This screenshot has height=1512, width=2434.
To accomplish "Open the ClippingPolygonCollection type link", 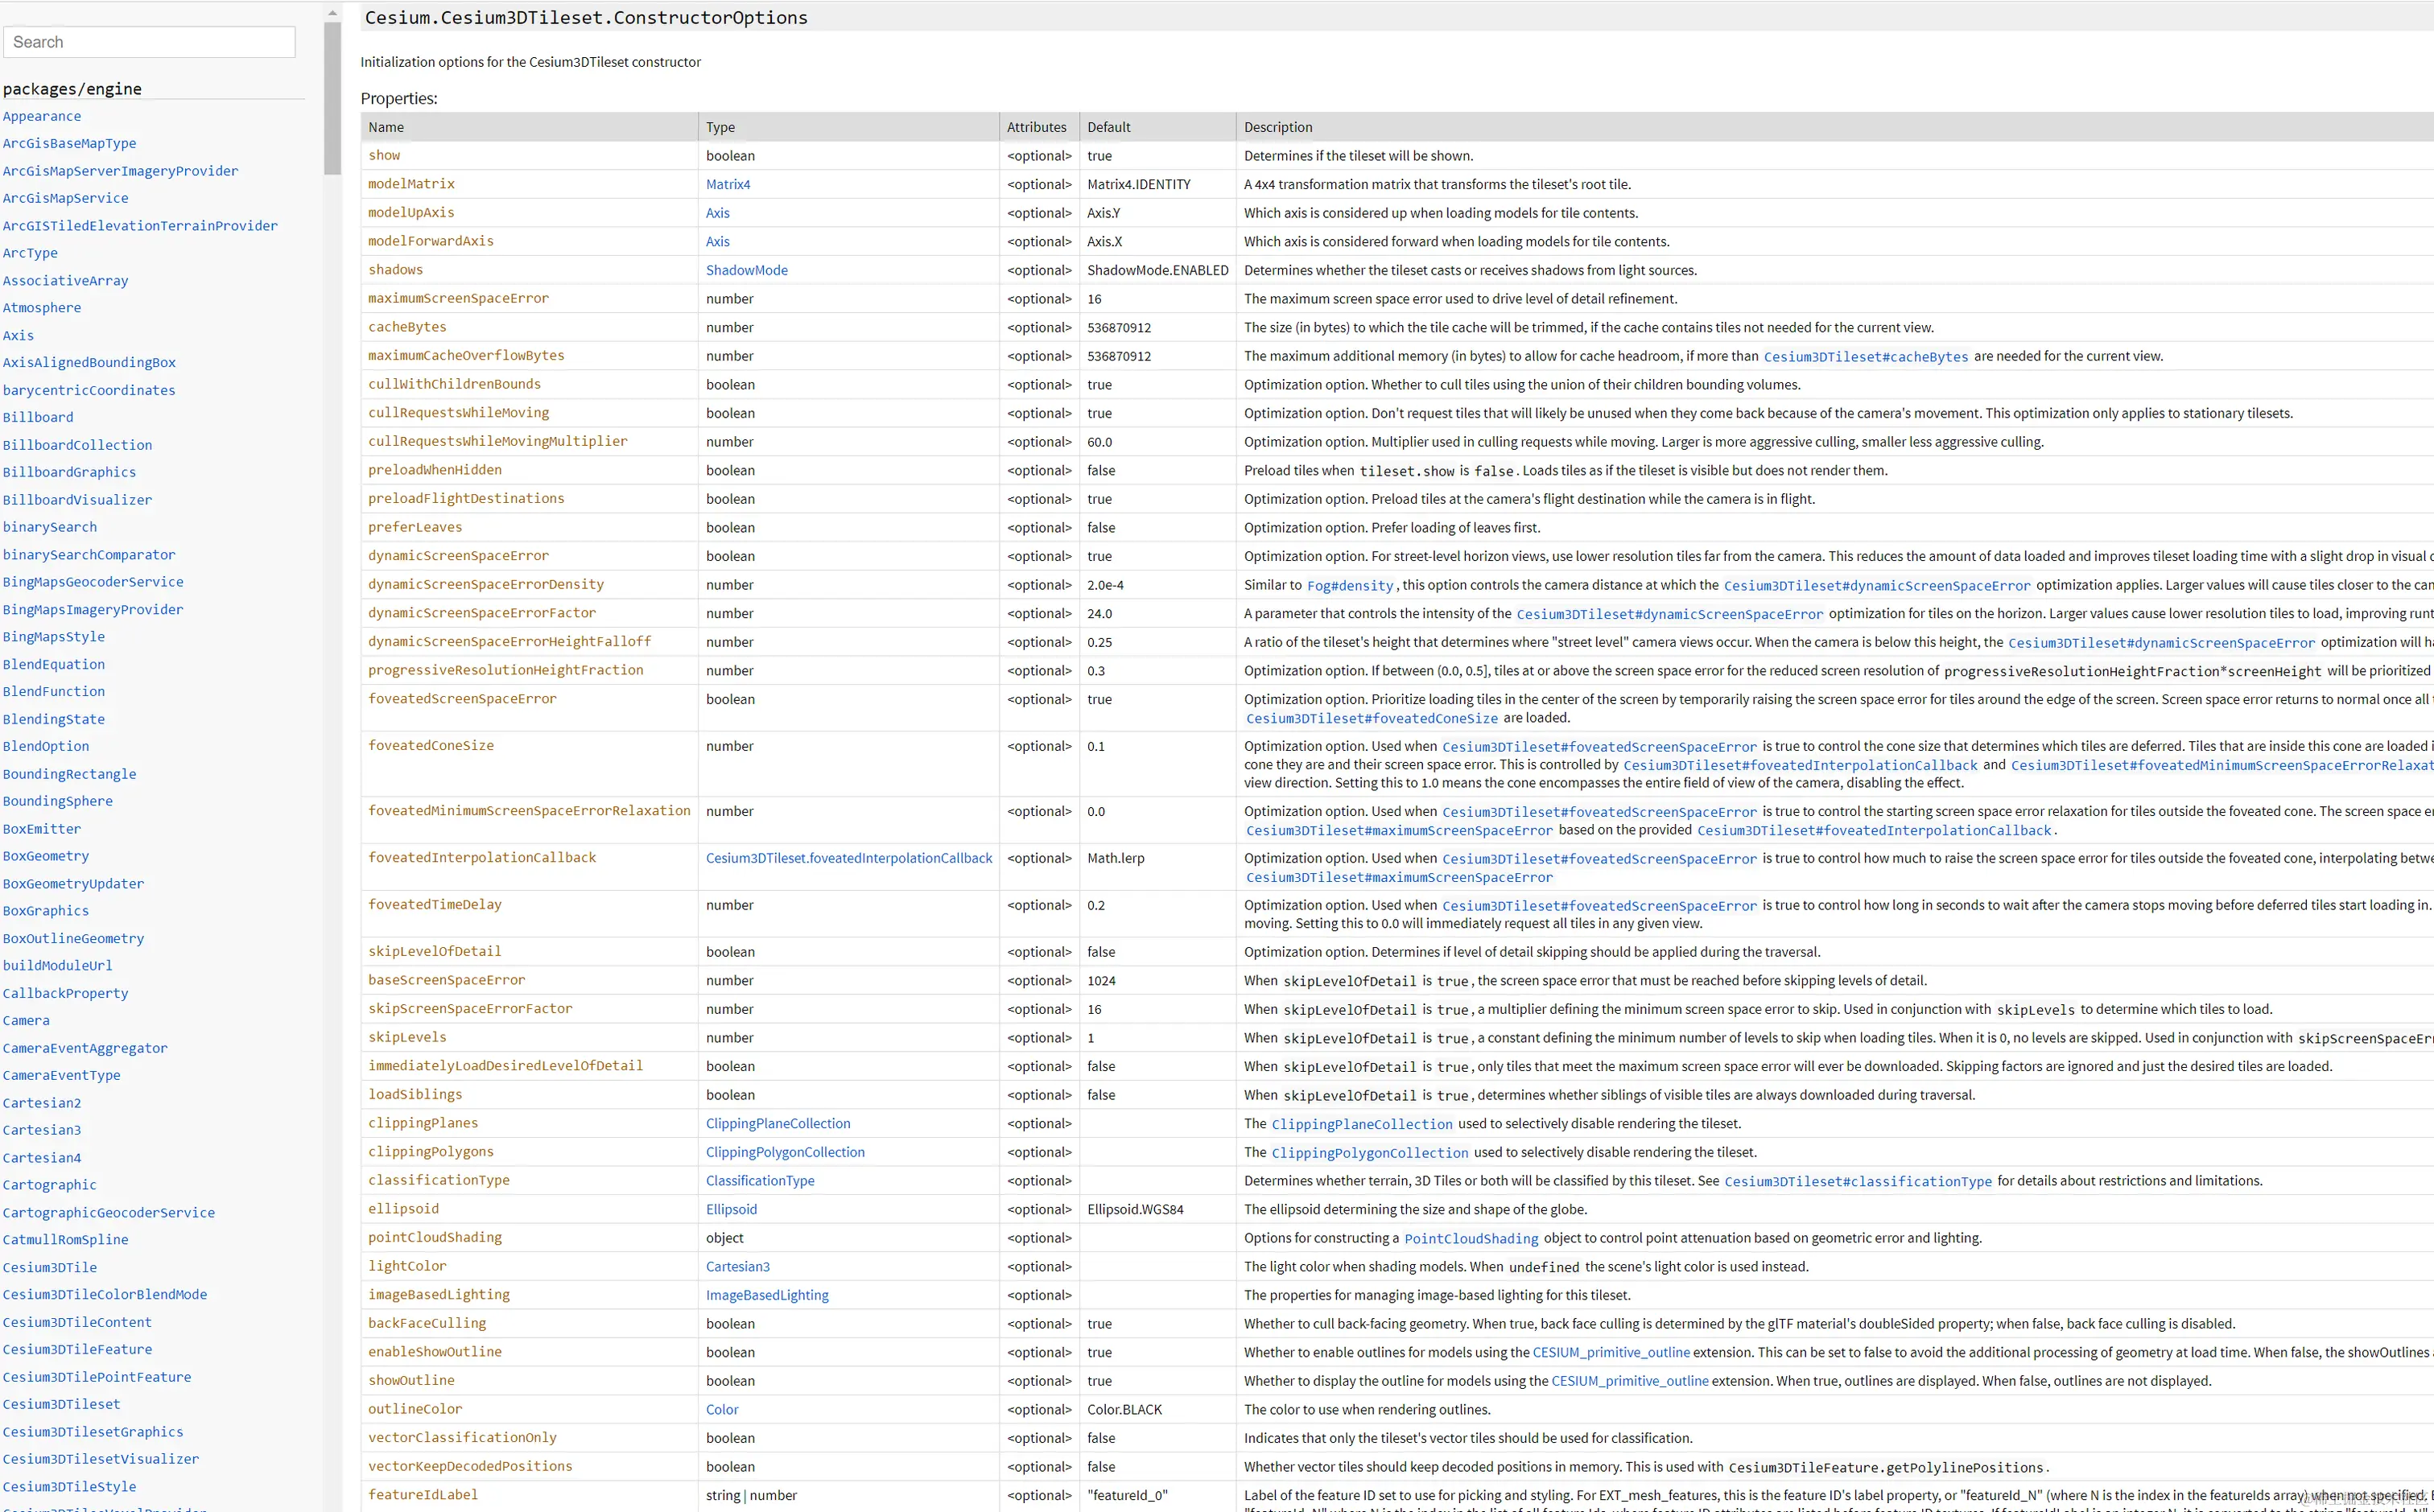I will pos(784,1152).
